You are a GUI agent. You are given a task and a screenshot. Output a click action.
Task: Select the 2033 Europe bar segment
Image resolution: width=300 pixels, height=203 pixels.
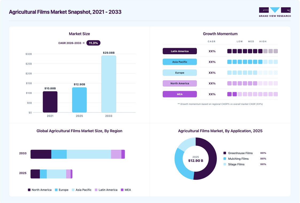pos(59,154)
